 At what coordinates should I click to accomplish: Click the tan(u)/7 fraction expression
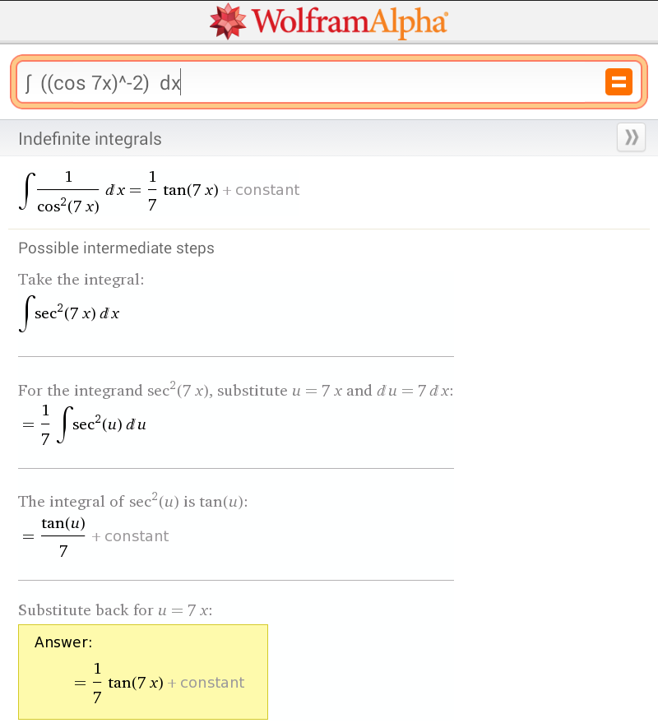tap(63, 536)
